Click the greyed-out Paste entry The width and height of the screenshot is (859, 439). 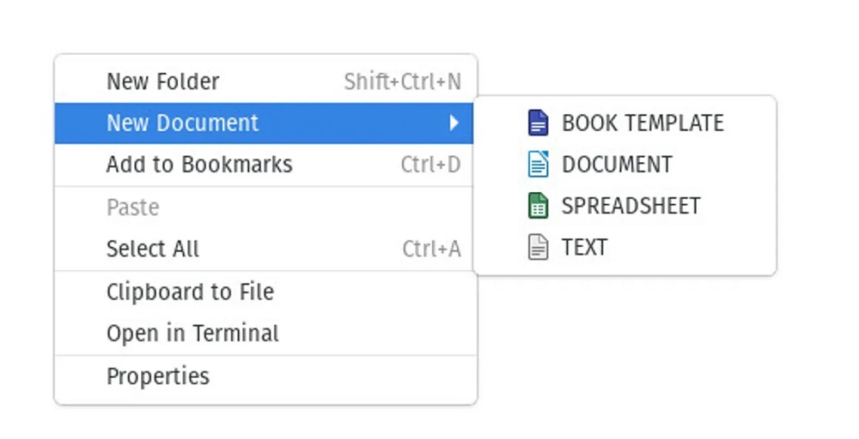(132, 207)
